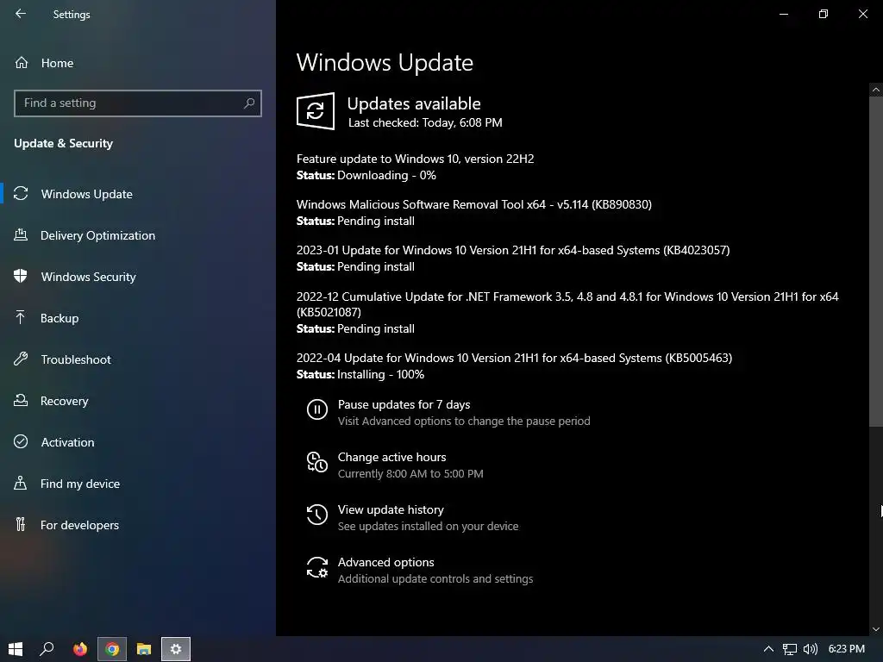Switch to Chrome in the taskbar
Image resolution: width=883 pixels, height=662 pixels.
pyautogui.click(x=112, y=649)
